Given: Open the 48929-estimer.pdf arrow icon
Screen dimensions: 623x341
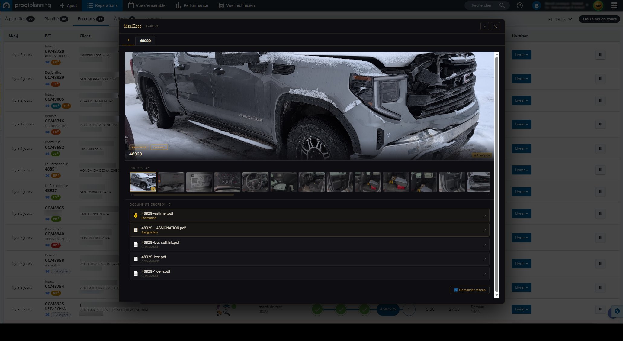Looking at the screenshot, I should tap(485, 216).
